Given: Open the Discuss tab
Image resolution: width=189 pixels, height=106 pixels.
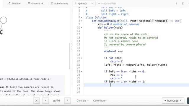Looking at the screenshot, I should point(36,4).
